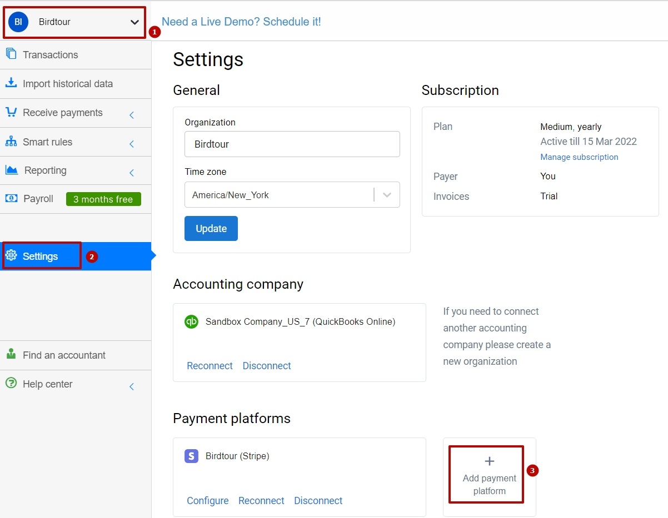This screenshot has width=668, height=518.
Task: Expand the Help center menu
Action: [x=48, y=384]
